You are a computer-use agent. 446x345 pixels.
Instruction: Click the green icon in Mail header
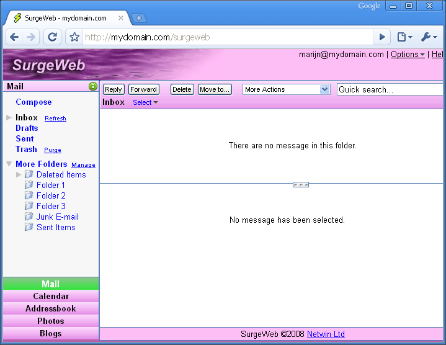(93, 87)
